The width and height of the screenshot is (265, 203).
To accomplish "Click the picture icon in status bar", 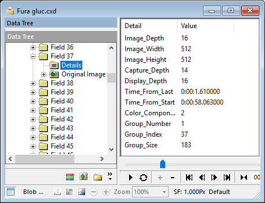I will pos(82,192).
